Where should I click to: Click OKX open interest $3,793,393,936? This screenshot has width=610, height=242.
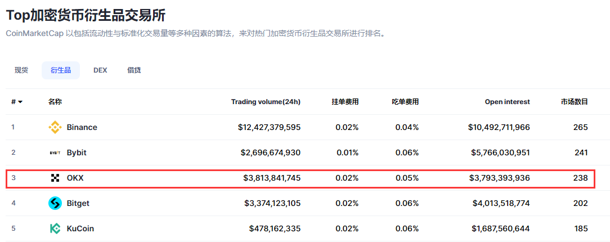pyautogui.click(x=500, y=178)
